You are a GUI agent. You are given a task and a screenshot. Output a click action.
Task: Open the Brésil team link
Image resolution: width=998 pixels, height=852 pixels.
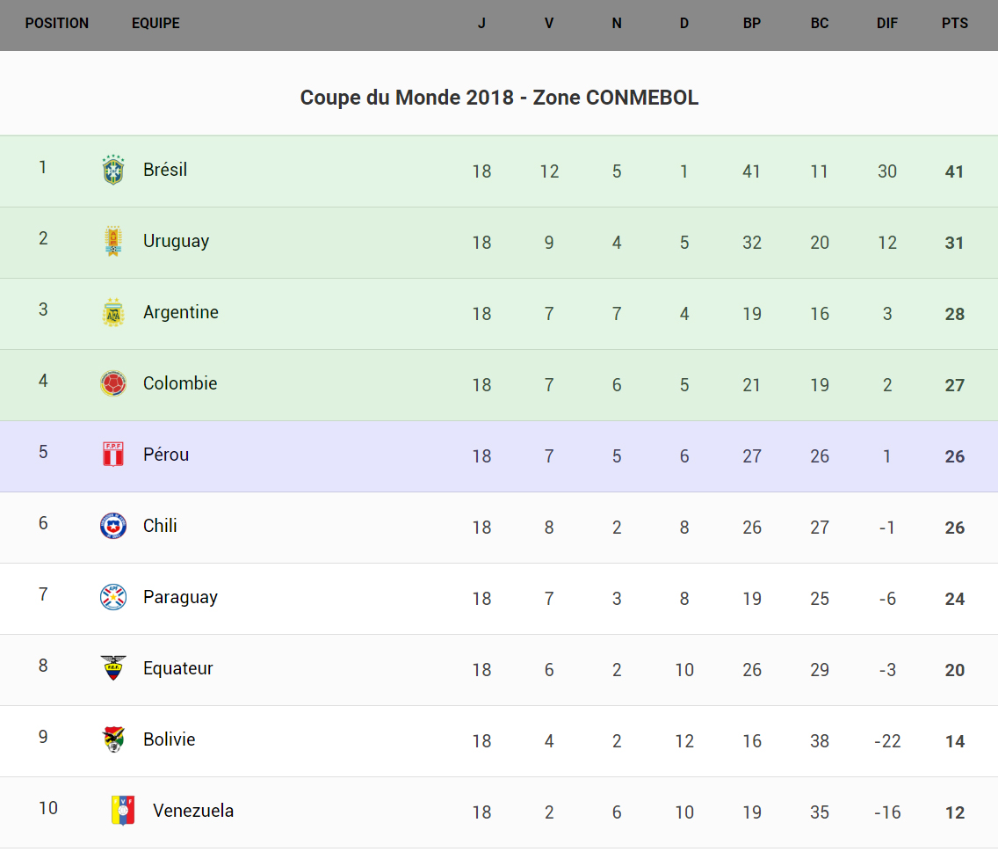click(x=165, y=170)
